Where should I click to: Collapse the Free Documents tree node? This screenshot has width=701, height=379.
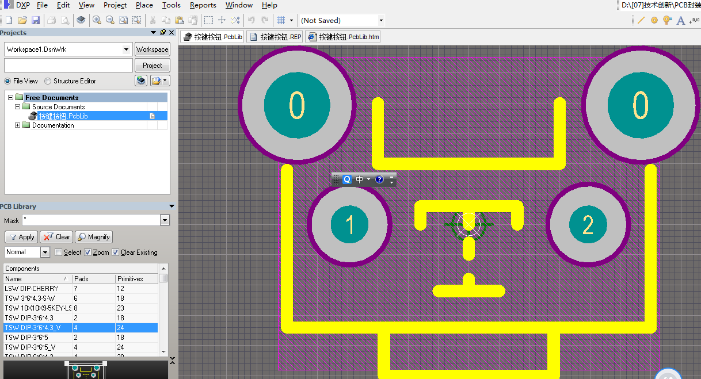point(10,98)
